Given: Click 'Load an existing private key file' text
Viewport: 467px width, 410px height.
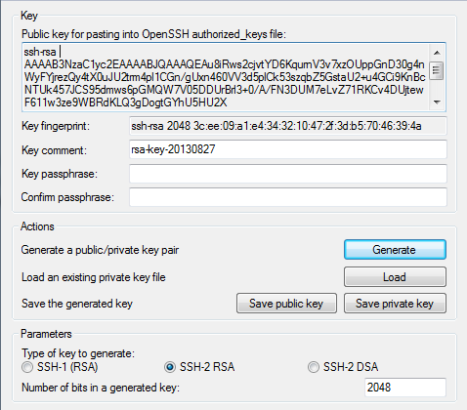Looking at the screenshot, I should 94,277.
